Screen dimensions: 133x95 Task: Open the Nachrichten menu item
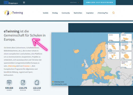point(78,13)
